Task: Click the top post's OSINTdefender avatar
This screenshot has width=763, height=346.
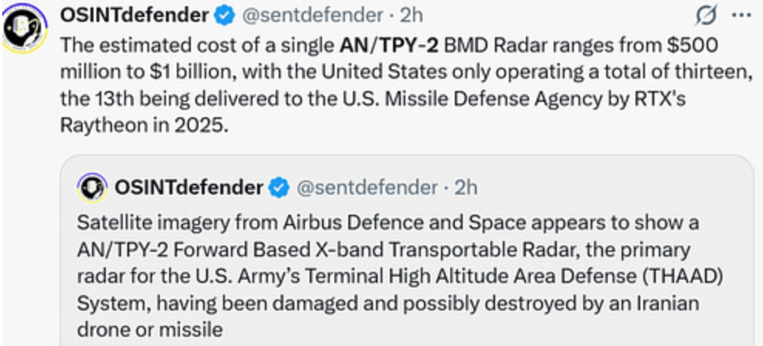Action: (x=22, y=31)
